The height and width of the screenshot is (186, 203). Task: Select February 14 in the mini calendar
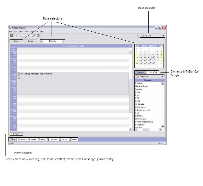coord(153,57)
